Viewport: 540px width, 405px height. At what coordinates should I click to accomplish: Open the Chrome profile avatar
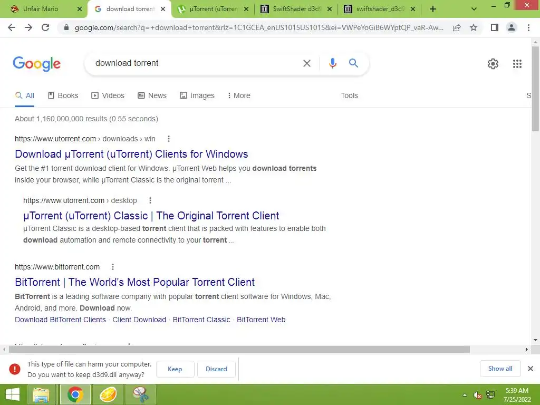(x=512, y=27)
